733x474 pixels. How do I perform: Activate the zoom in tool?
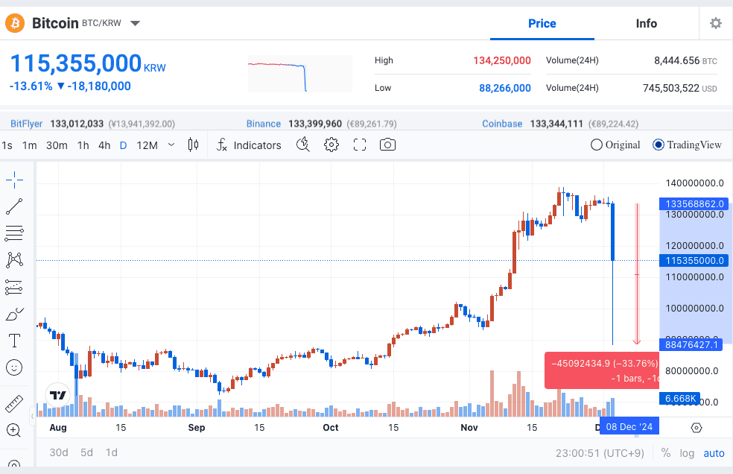pos(13,430)
